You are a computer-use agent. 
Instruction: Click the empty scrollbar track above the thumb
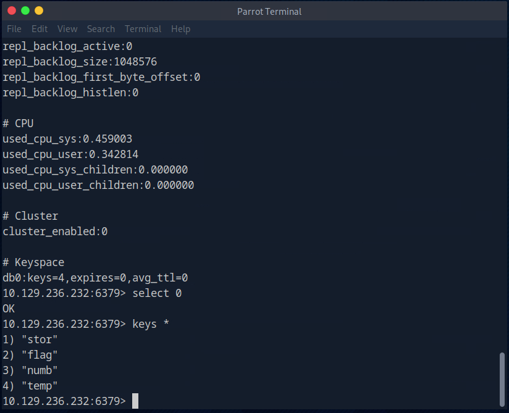(503, 185)
